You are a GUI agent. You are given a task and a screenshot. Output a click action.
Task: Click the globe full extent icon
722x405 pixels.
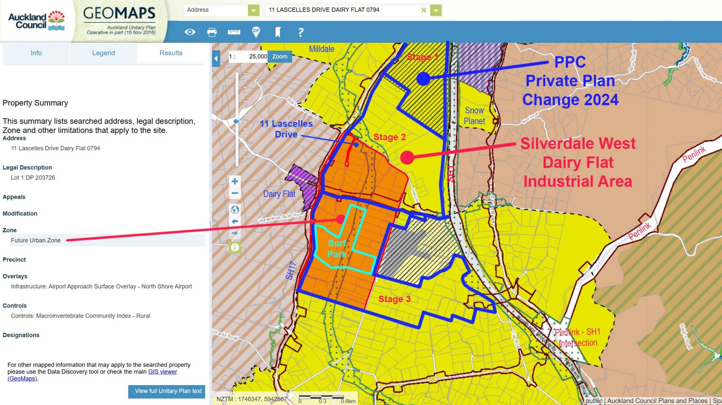pos(235,209)
